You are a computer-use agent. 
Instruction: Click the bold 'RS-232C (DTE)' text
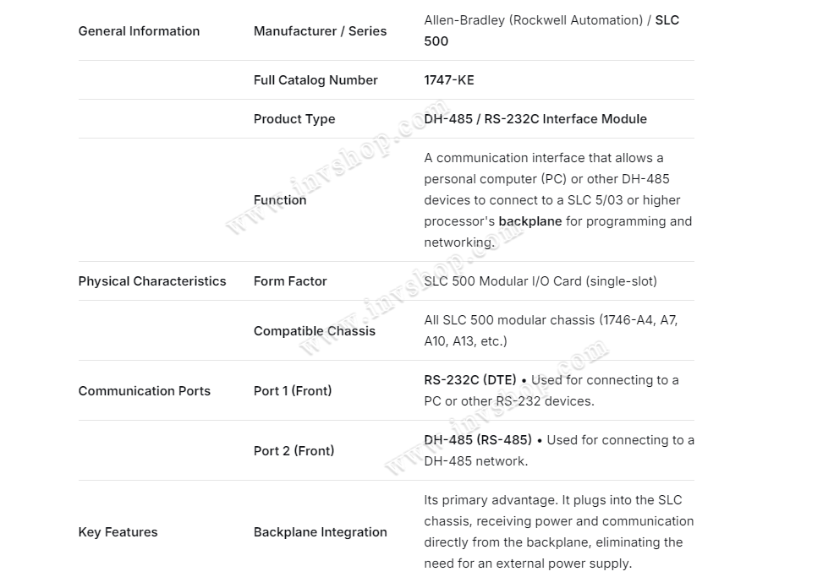point(470,380)
